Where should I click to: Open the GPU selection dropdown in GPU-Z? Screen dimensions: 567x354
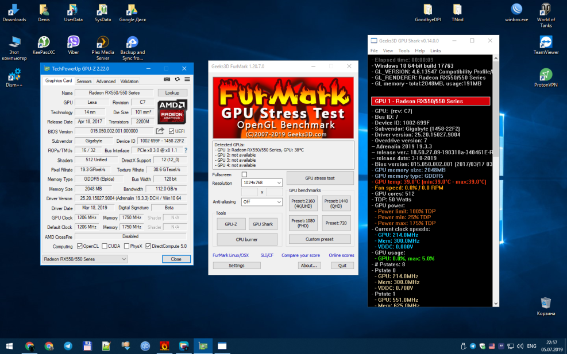(x=85, y=259)
